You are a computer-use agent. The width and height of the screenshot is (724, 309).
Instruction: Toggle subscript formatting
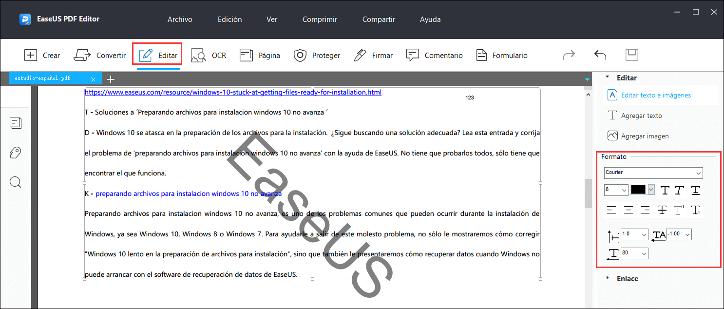click(x=696, y=210)
